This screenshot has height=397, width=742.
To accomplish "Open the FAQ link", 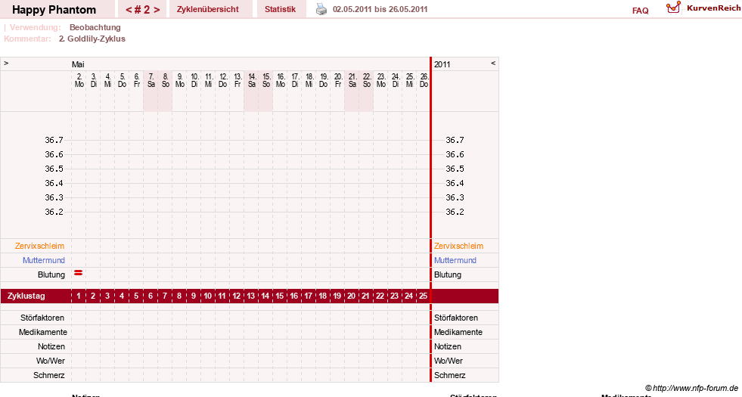I will (x=640, y=11).
